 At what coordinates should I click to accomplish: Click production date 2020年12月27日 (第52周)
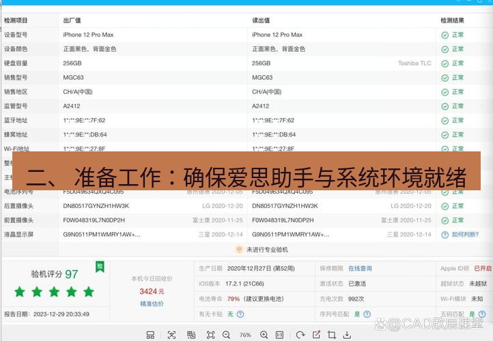(x=261, y=269)
